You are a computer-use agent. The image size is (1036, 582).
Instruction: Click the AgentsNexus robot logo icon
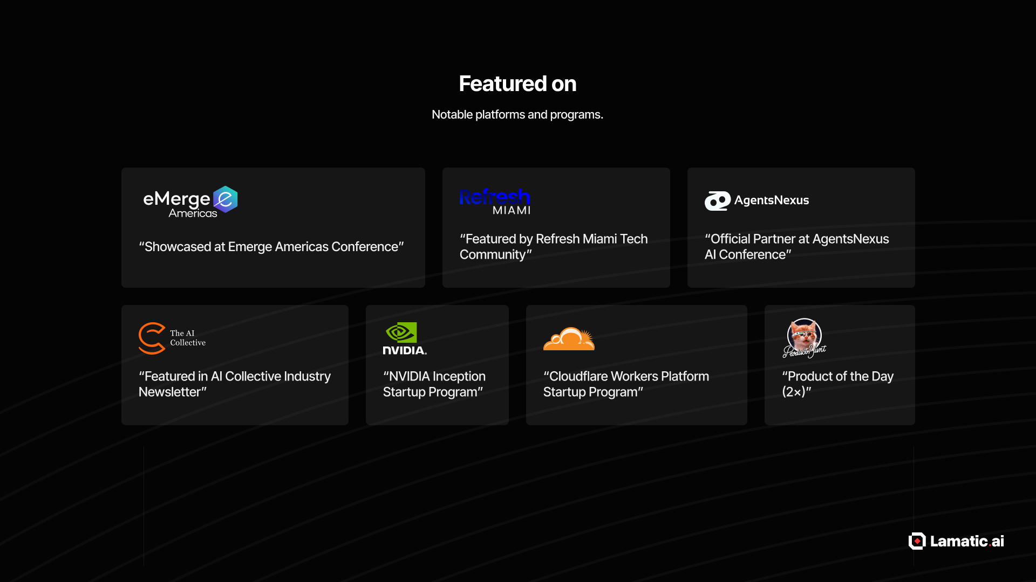(x=717, y=201)
